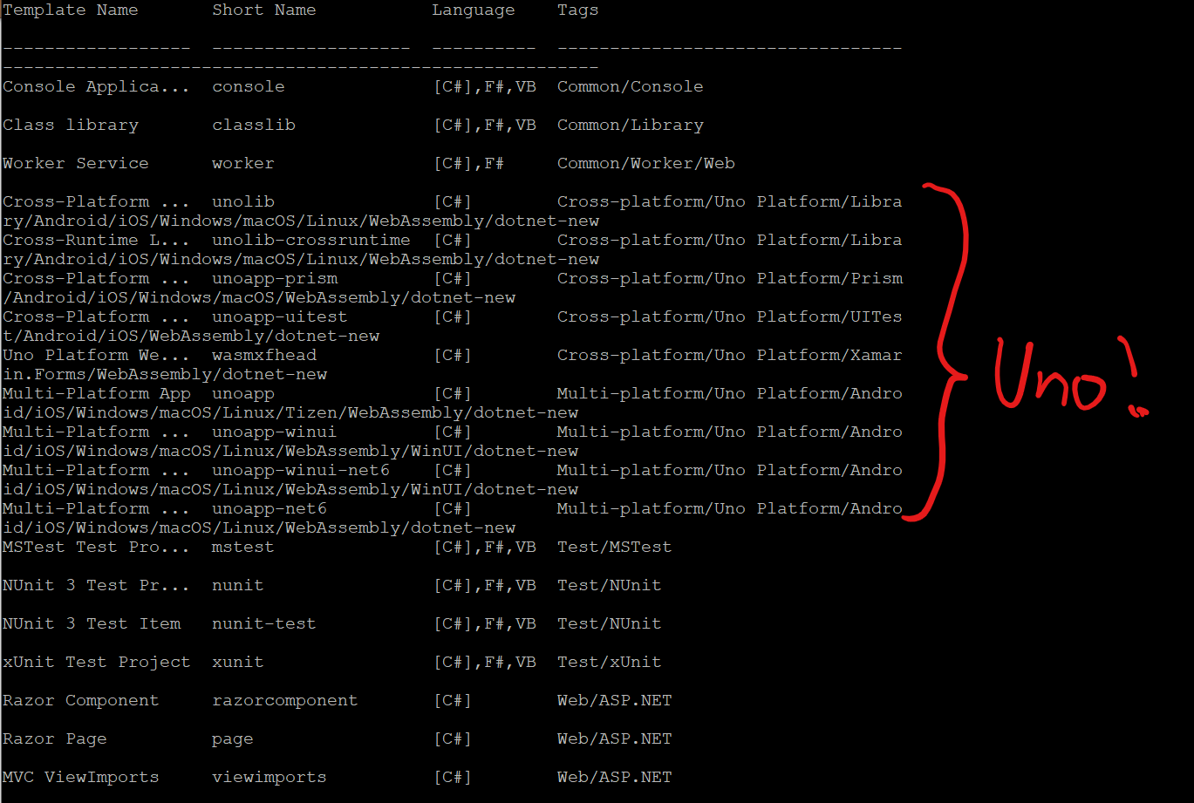Click the Worker Service template name

pos(76,163)
